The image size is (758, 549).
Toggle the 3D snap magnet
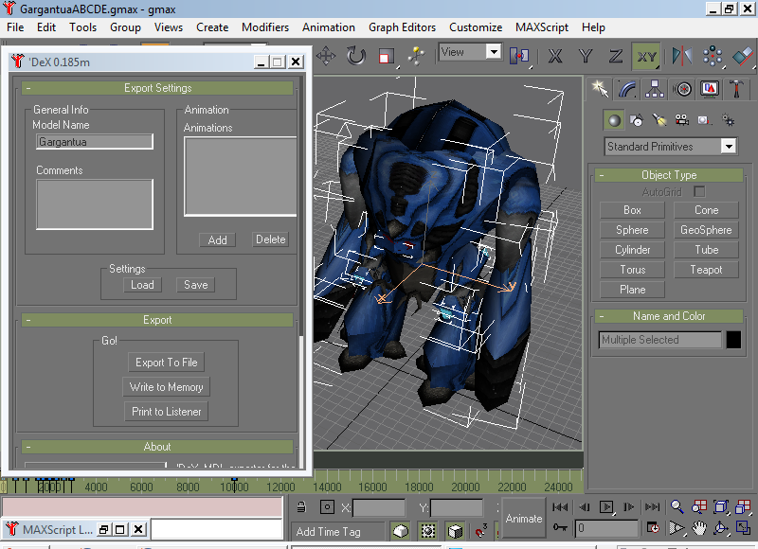(x=480, y=531)
